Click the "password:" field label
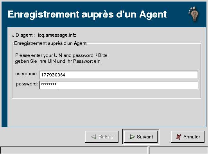Image resolution: width=208 pixels, height=154 pixels. click(x=27, y=84)
